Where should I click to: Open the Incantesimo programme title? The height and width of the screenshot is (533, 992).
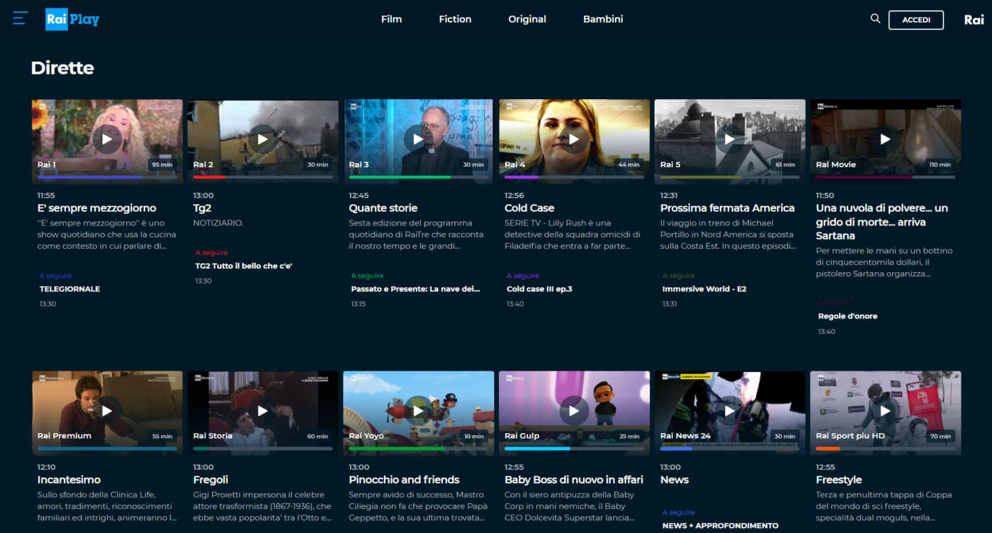(x=69, y=480)
